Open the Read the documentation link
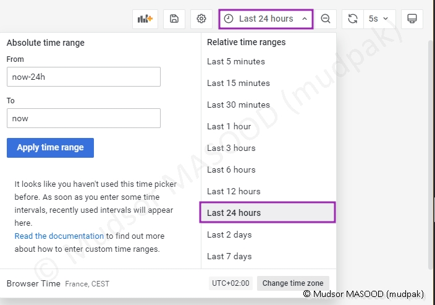Image resolution: width=435 pixels, height=305 pixels. pos(59,236)
